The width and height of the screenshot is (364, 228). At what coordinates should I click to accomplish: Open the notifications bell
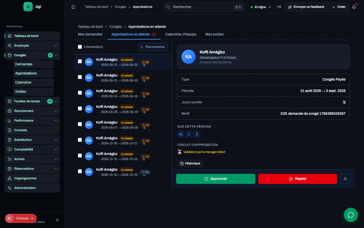click(x=354, y=7)
